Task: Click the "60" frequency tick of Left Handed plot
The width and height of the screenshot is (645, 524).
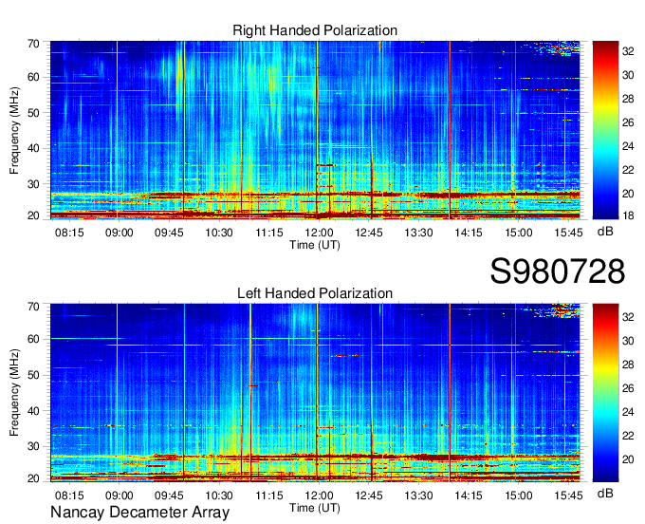Action: [33, 339]
